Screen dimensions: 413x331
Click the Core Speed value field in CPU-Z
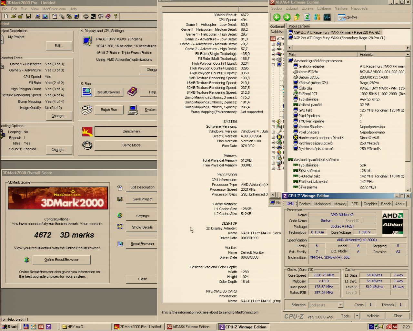(324, 275)
